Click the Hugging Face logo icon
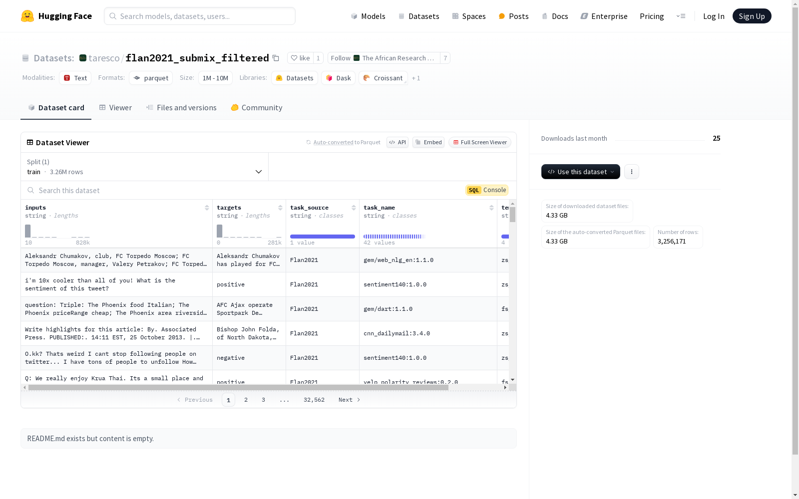This screenshot has width=799, height=499. tap(27, 16)
